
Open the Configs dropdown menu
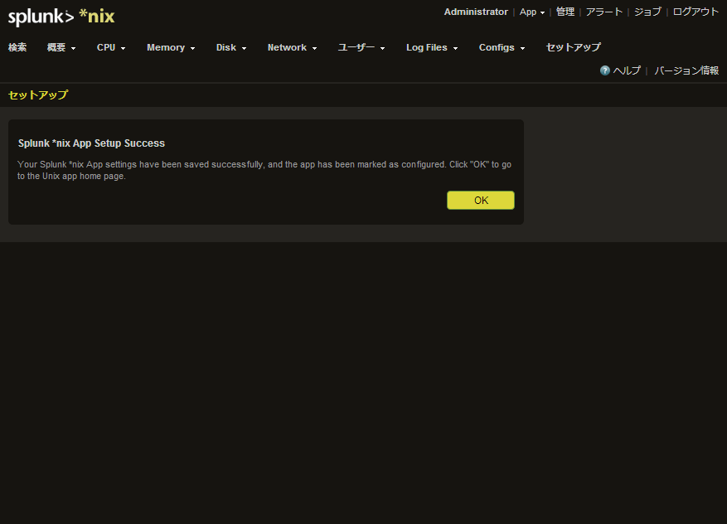click(502, 47)
